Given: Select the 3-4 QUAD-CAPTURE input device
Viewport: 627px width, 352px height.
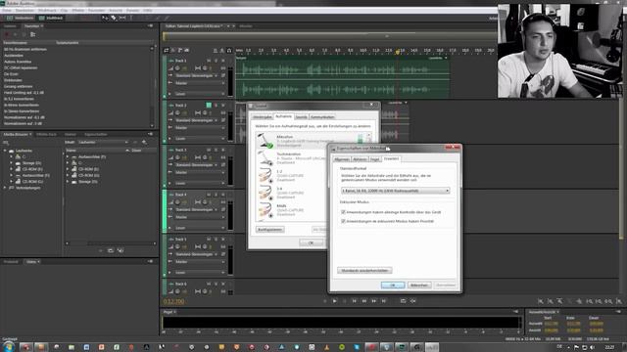Looking at the screenshot, I should (291, 193).
